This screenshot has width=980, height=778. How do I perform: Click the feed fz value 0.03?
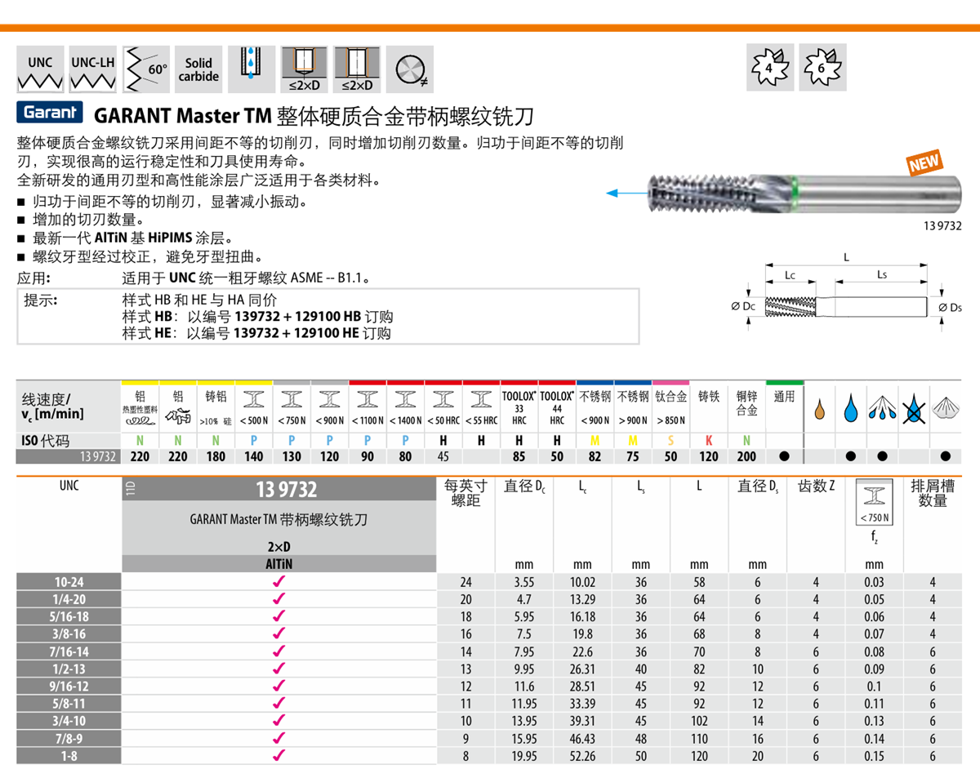pyautogui.click(x=874, y=582)
